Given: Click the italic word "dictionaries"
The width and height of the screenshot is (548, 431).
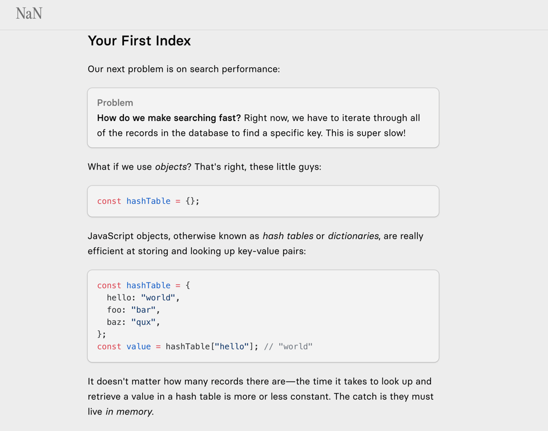Looking at the screenshot, I should 353,236.
